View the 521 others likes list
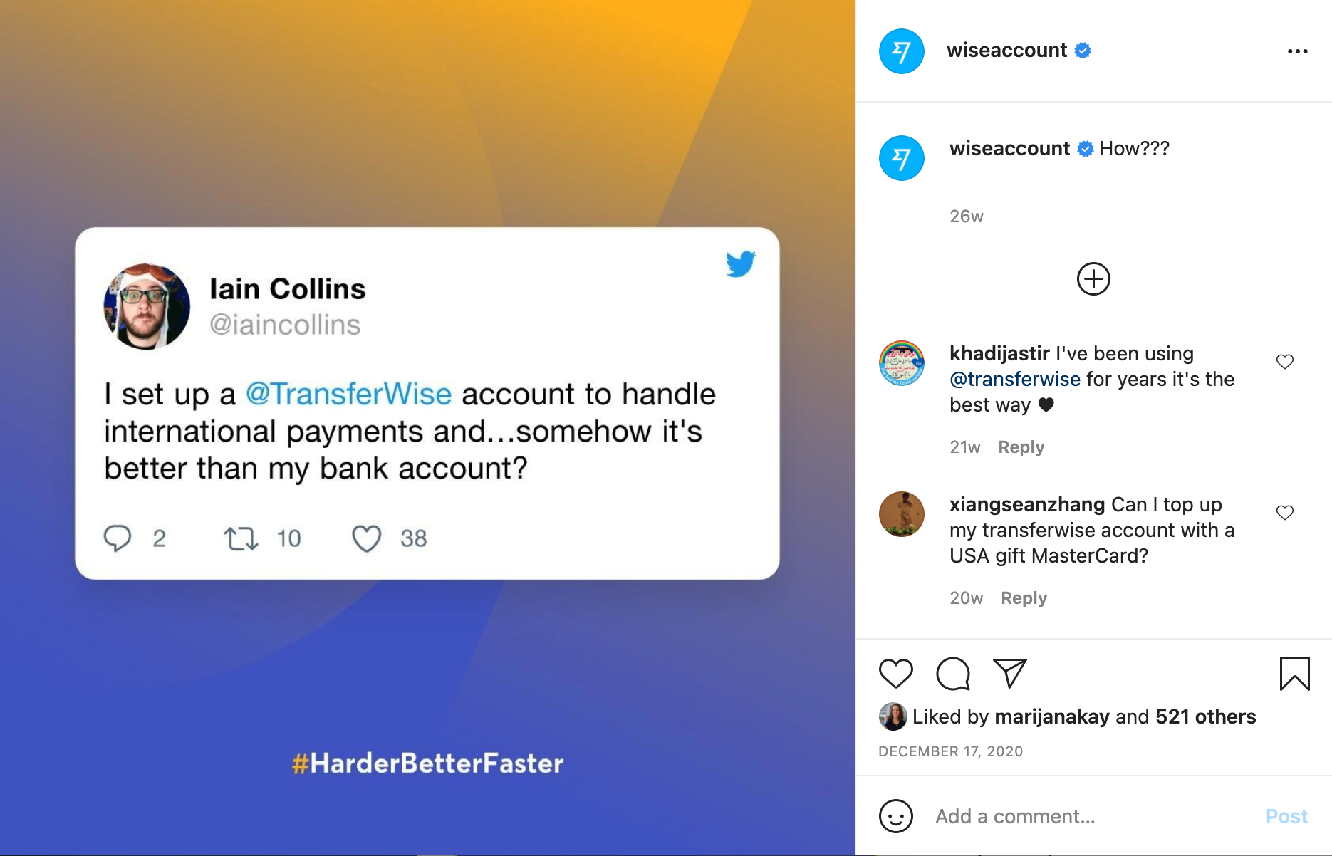The width and height of the screenshot is (1332, 856). 1205,716
